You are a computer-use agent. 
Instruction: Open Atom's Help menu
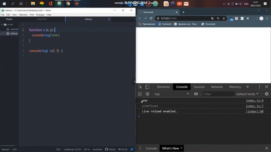pos(49,15)
